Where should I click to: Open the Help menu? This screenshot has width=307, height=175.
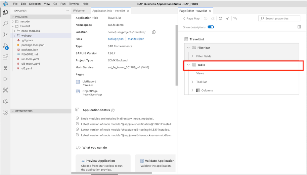(x=86, y=4)
